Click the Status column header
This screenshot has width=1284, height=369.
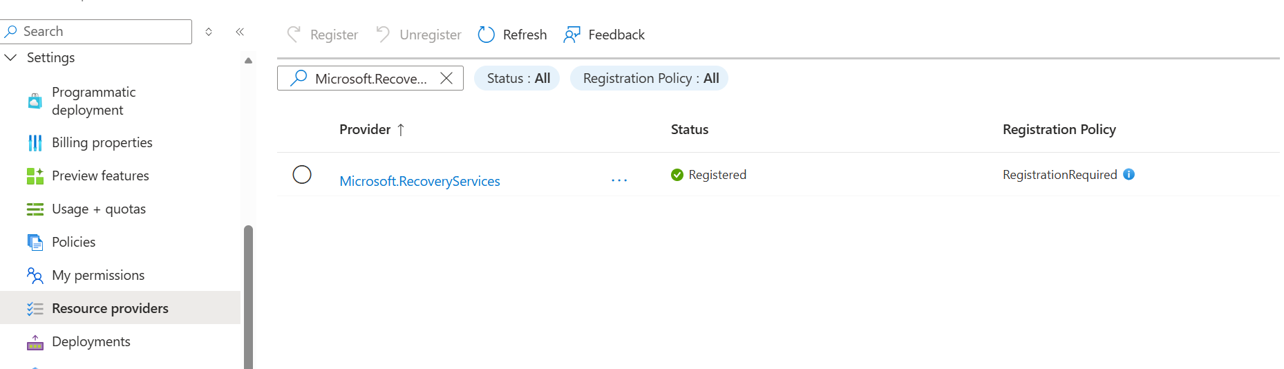(x=690, y=129)
